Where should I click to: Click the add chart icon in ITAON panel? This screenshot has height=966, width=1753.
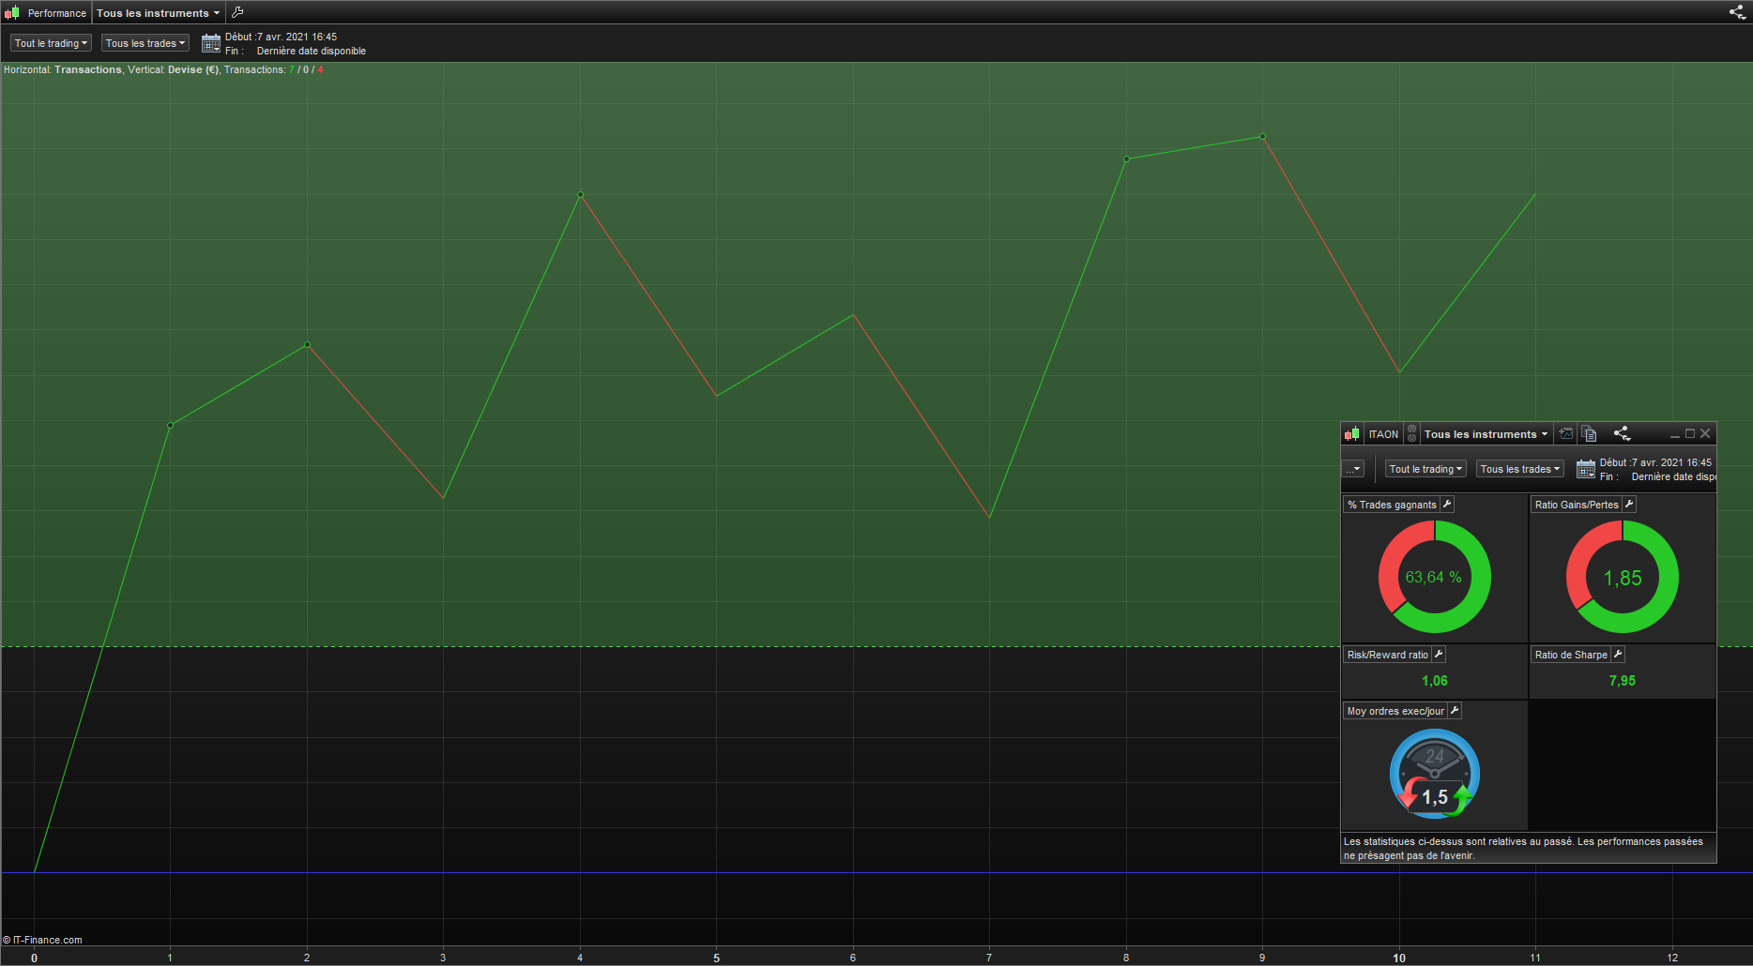click(x=1565, y=433)
